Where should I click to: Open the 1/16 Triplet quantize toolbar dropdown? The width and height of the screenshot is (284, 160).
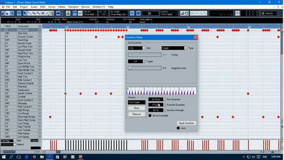(x=169, y=14)
